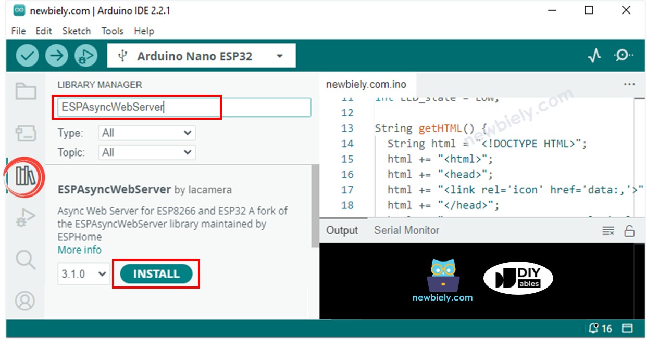
Task: Click INSTALL for ESPAsyncWebServer
Action: click(156, 274)
